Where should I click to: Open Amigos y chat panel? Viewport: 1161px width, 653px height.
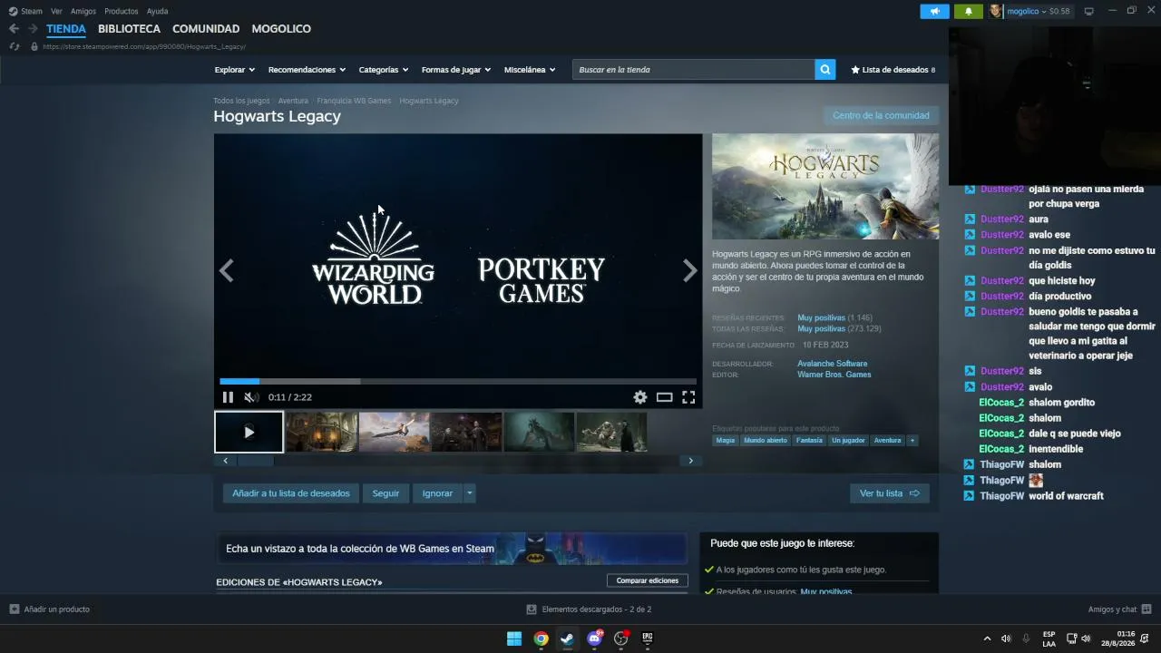pyautogui.click(x=1119, y=609)
